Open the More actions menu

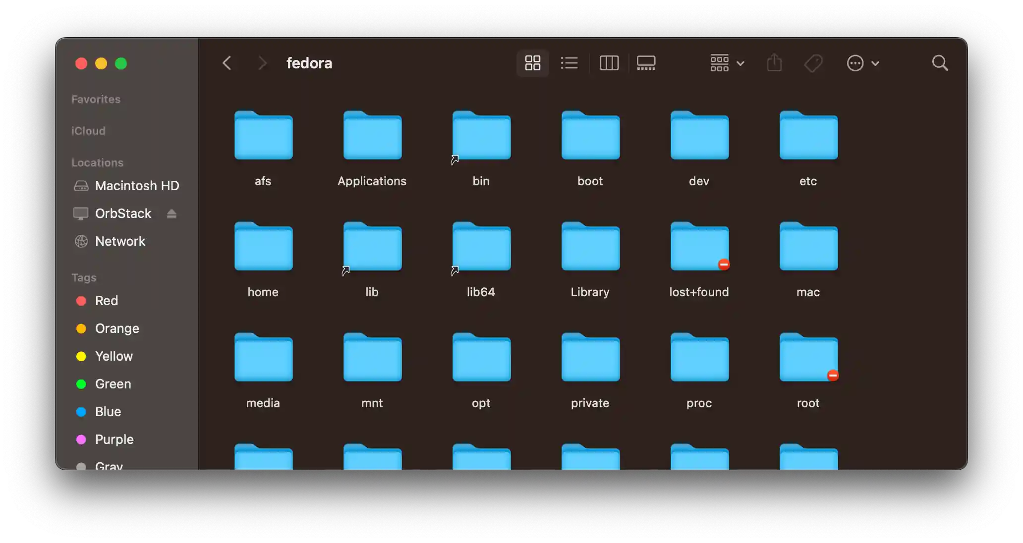pos(855,63)
